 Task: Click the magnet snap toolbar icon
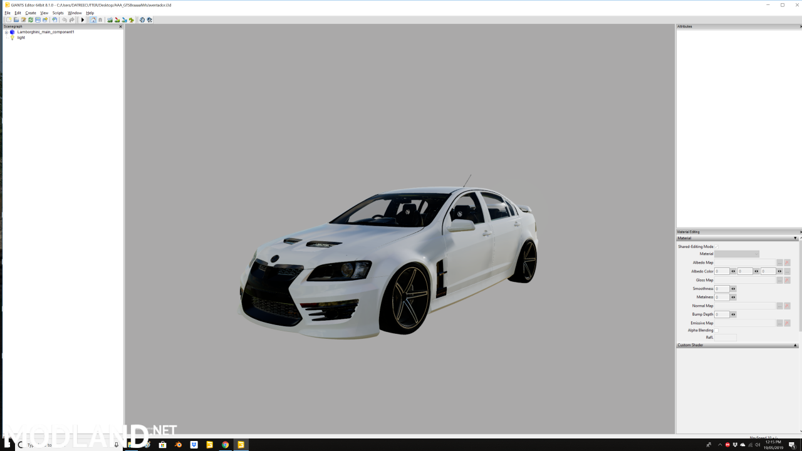pos(100,20)
